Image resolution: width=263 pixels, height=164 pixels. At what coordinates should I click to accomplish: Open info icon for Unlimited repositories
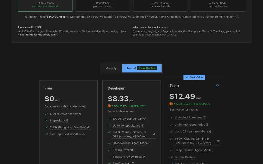pyautogui.click(x=207, y=125)
